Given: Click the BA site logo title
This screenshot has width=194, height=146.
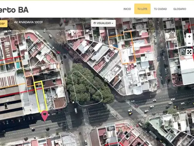Looking at the screenshot, I should point(14,10).
